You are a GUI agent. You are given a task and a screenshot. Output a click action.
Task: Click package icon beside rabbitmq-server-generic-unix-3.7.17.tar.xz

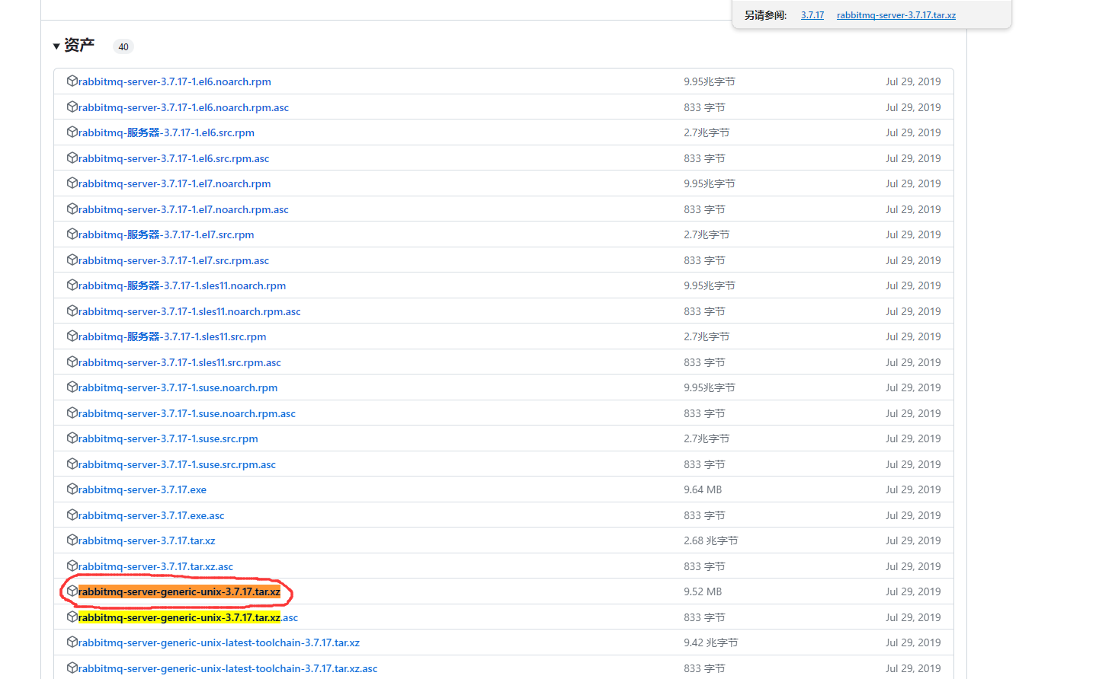(x=72, y=591)
